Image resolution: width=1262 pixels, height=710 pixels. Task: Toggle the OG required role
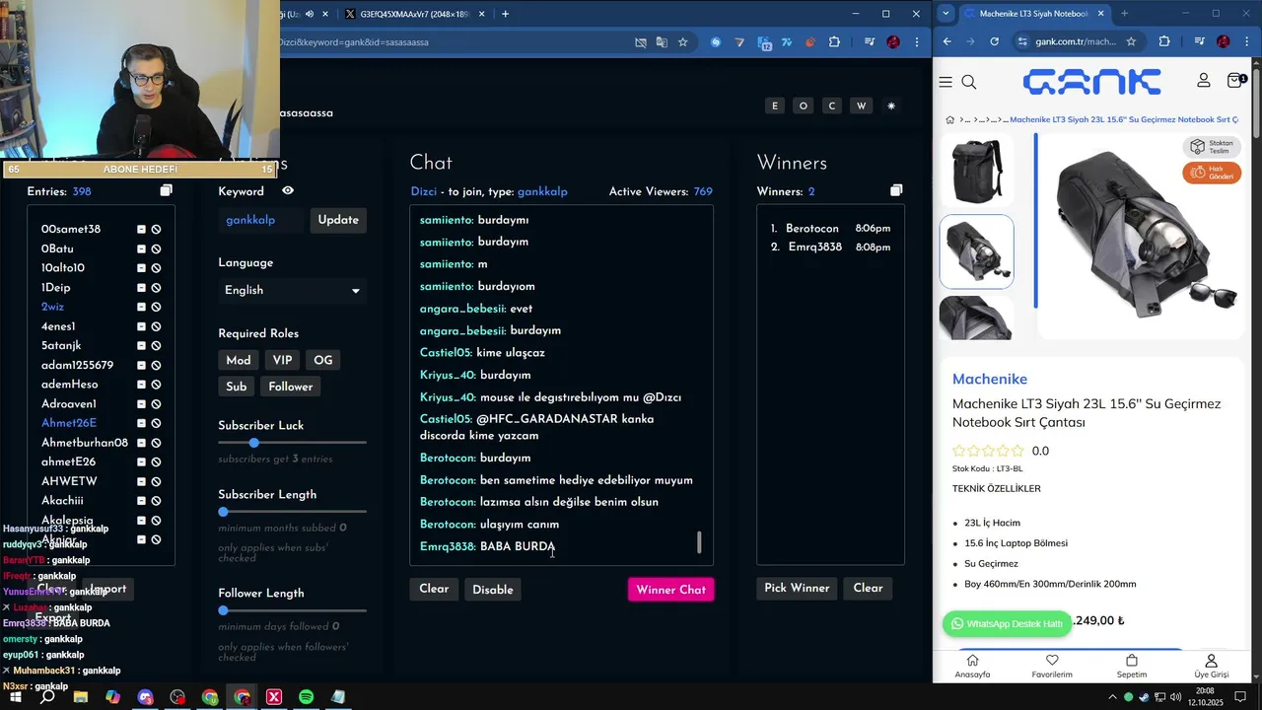[x=323, y=360]
